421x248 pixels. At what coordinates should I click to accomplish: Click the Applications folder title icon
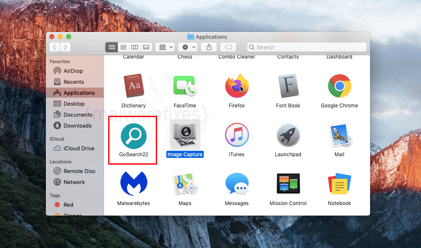point(191,37)
